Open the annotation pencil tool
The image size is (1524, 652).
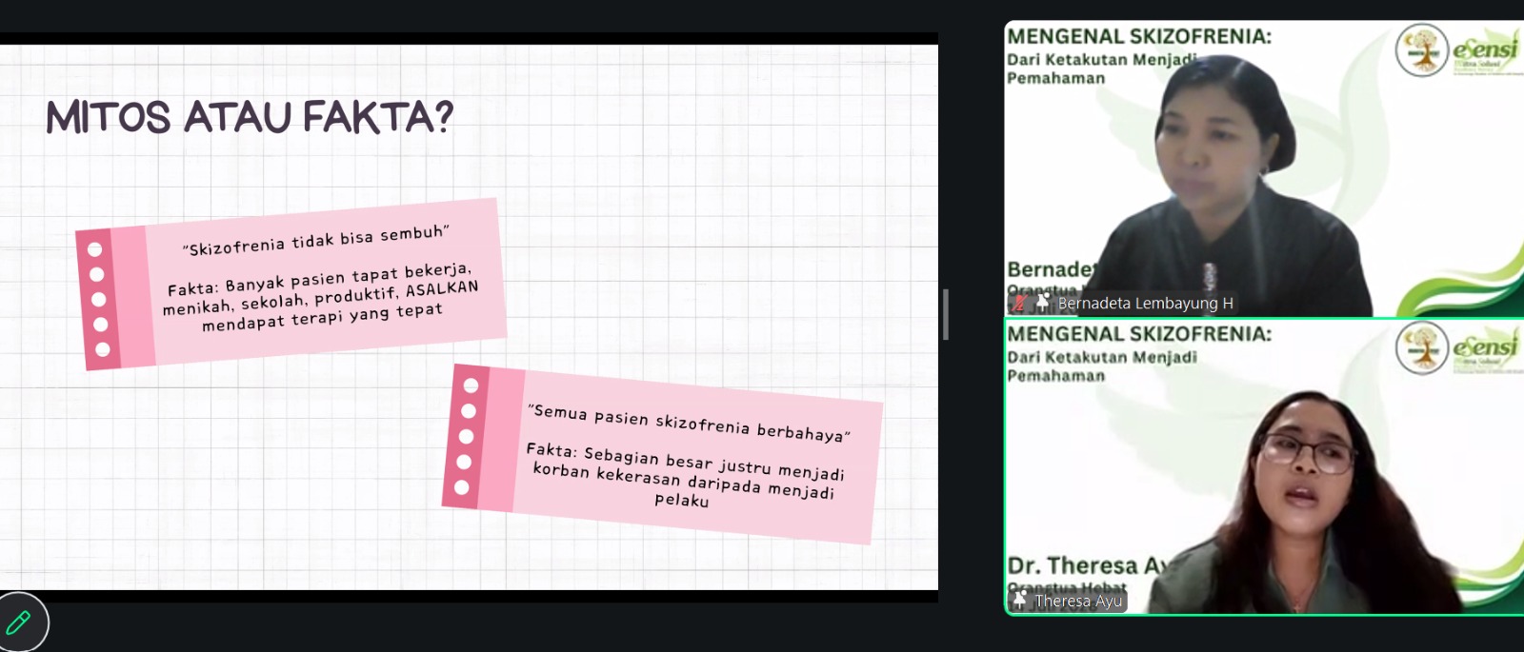tap(20, 623)
